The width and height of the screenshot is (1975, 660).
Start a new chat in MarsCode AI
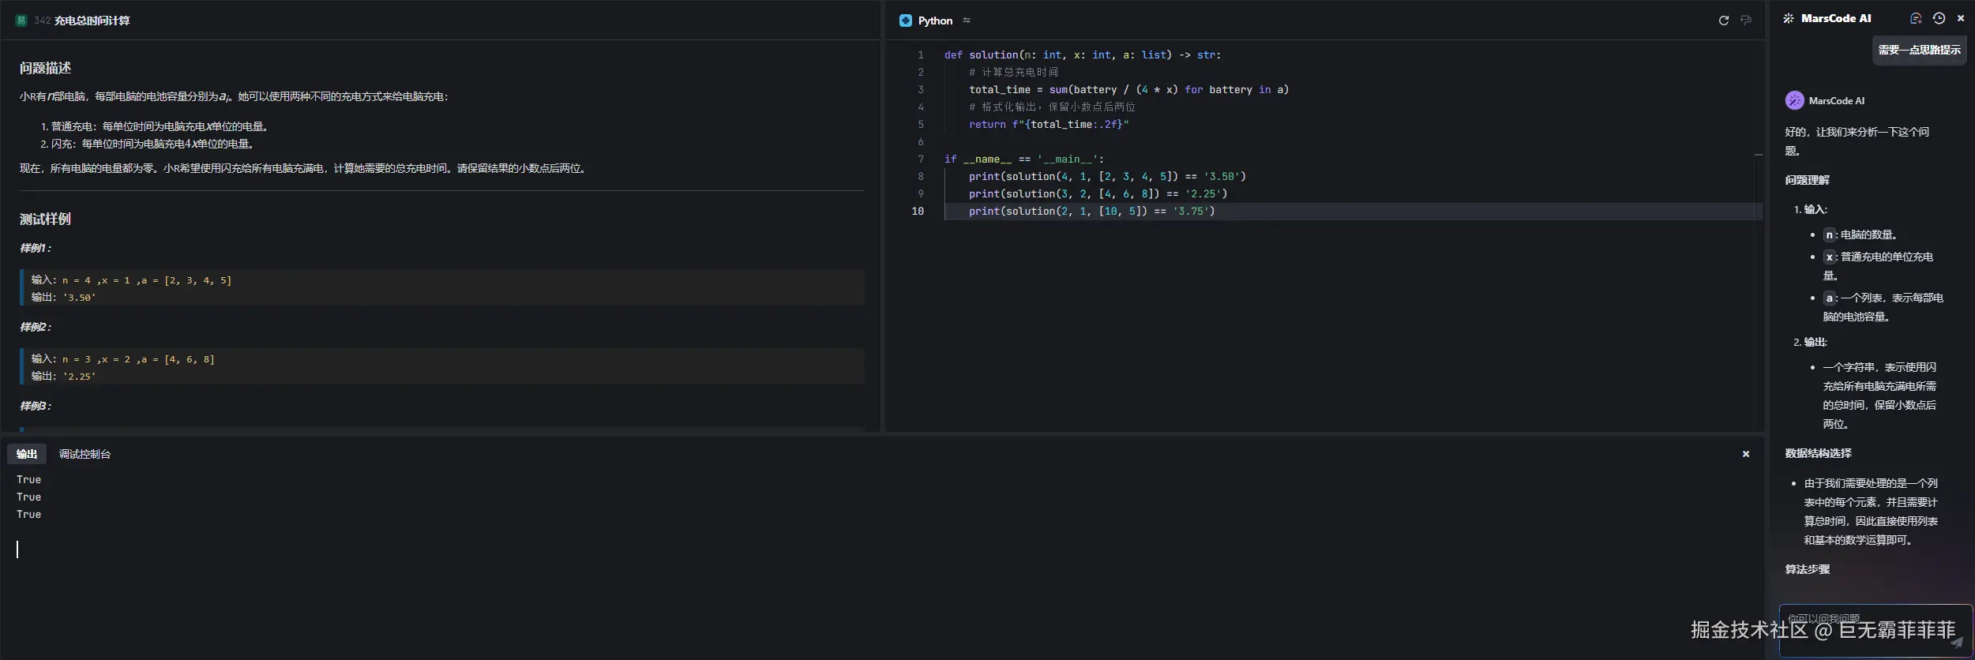[1916, 18]
